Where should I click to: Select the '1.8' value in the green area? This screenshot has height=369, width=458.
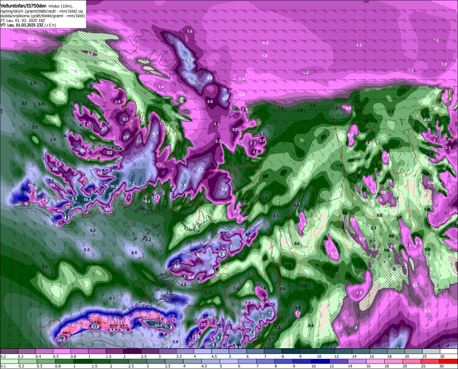288,266
